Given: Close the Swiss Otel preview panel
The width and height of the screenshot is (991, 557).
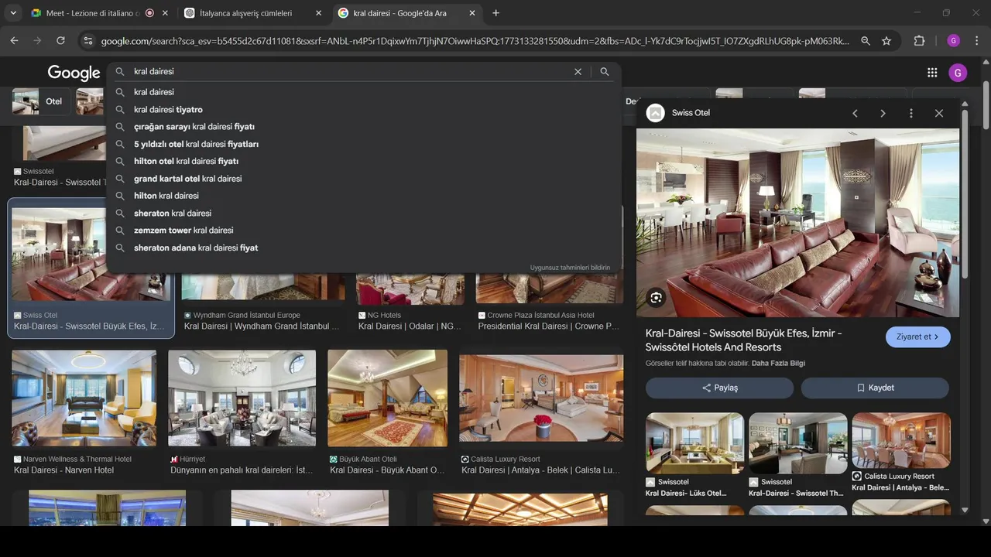Looking at the screenshot, I should point(938,113).
